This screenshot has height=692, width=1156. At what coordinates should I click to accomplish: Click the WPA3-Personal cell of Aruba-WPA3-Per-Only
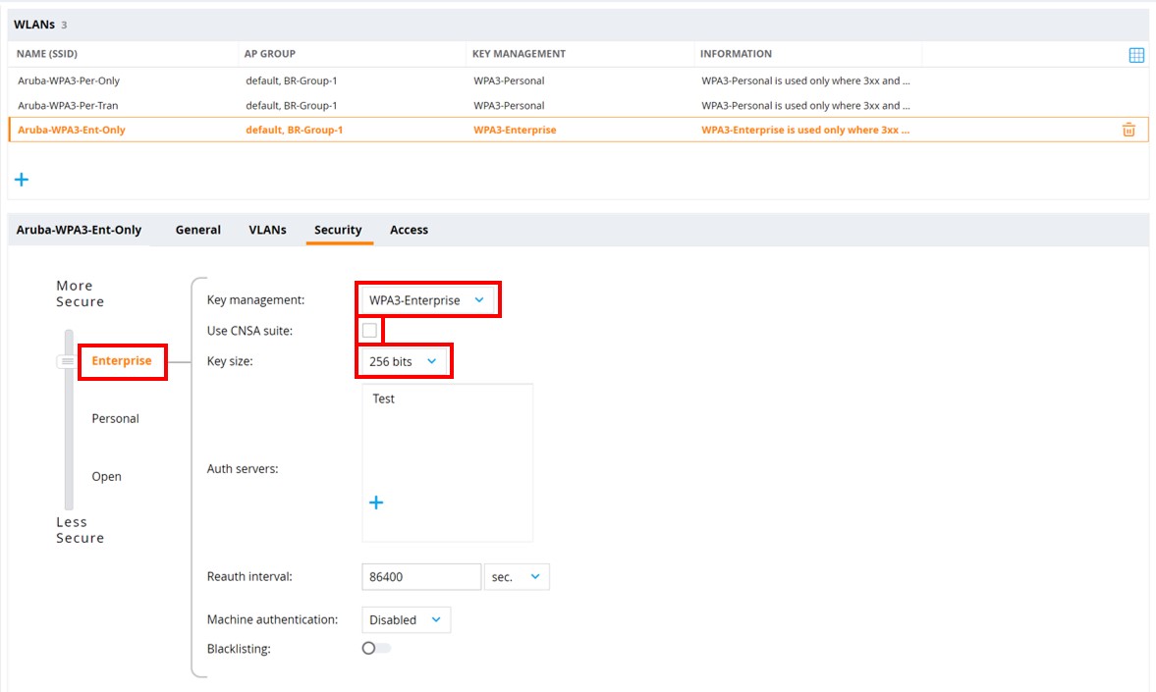click(509, 80)
